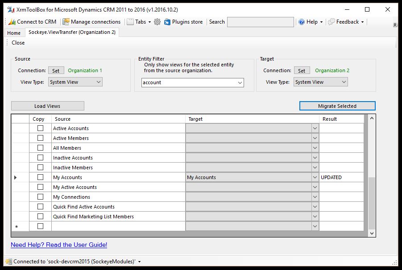This screenshot has height=270, width=402.
Task: Open Target dropdown for My Connections
Action: pos(315,197)
